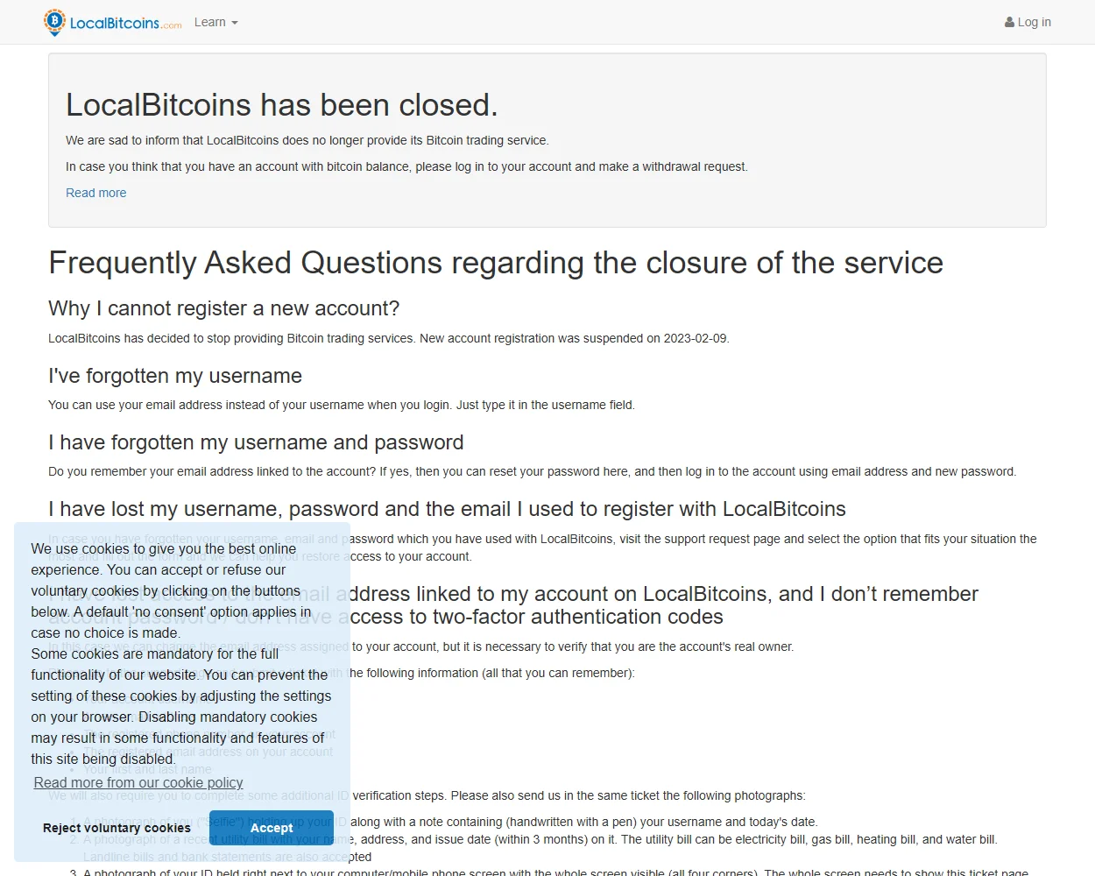Open Read more from our cookie policy
Screen dimensions: 1095x876
pos(138,782)
